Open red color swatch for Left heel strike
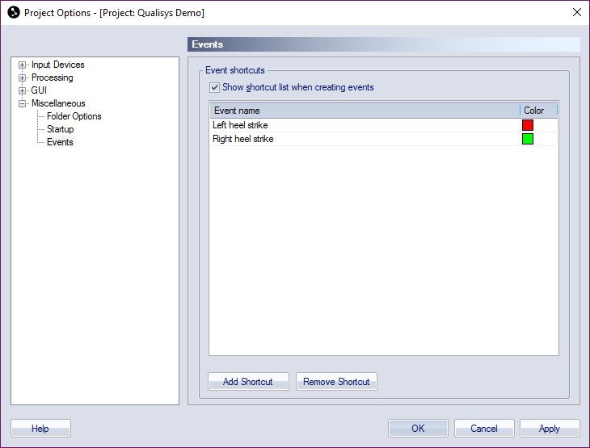The height and width of the screenshot is (448, 590). click(x=528, y=125)
